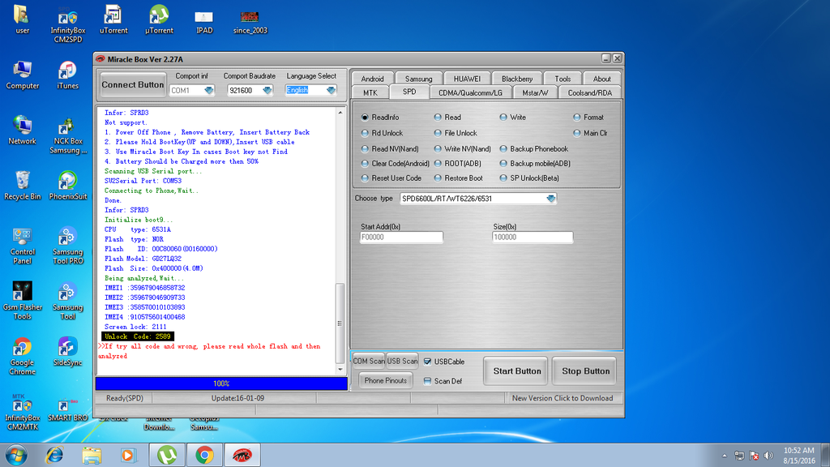Viewport: 830px width, 467px height.
Task: Click the Connect Button
Action: coord(132,84)
